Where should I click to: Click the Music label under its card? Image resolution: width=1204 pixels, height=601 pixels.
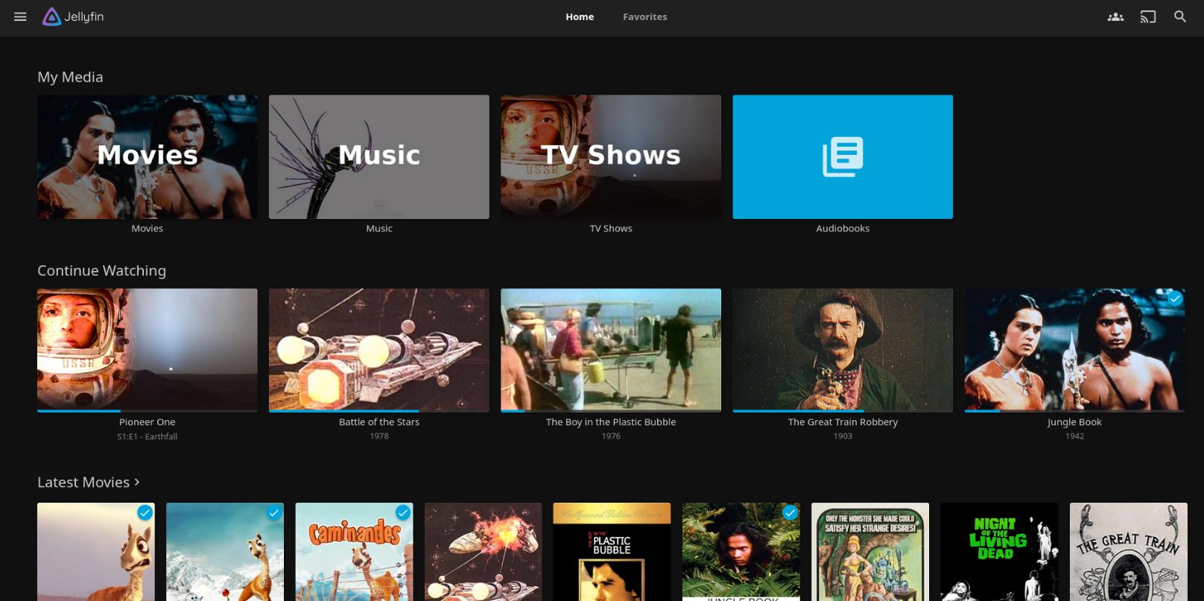[x=379, y=229]
